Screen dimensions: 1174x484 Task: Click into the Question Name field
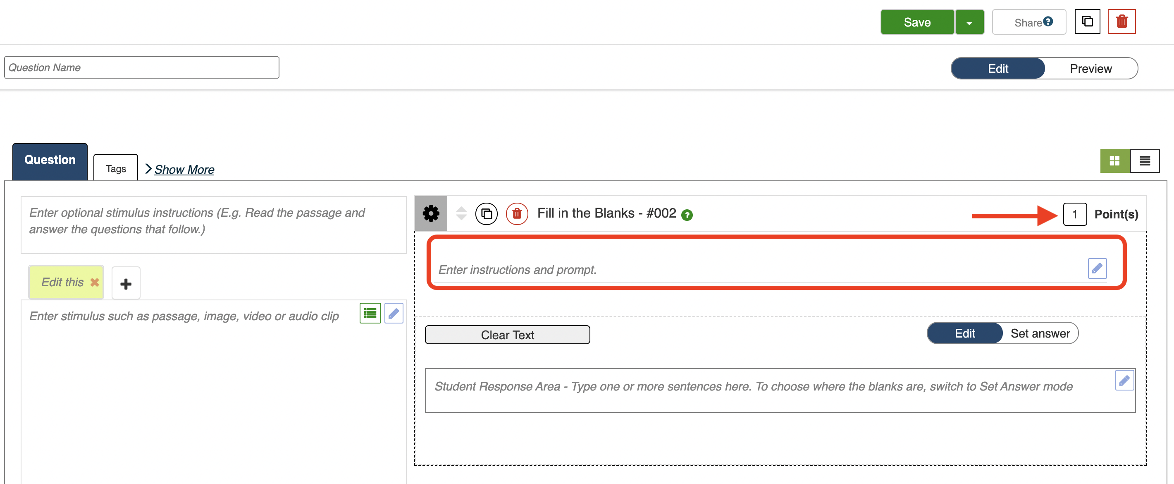pyautogui.click(x=141, y=67)
